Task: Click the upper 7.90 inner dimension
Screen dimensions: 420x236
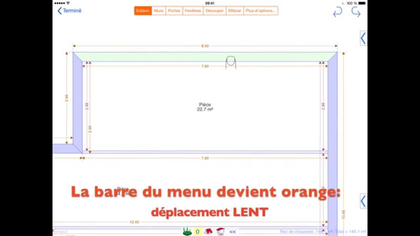Action: (205, 66)
